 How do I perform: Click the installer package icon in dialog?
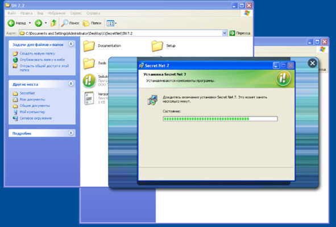click(152, 100)
